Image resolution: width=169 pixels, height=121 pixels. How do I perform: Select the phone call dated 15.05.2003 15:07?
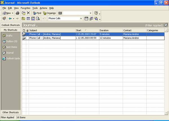click(x=93, y=34)
